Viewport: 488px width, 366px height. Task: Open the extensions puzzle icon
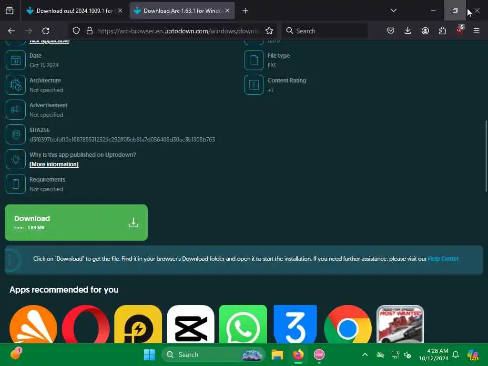point(442,31)
